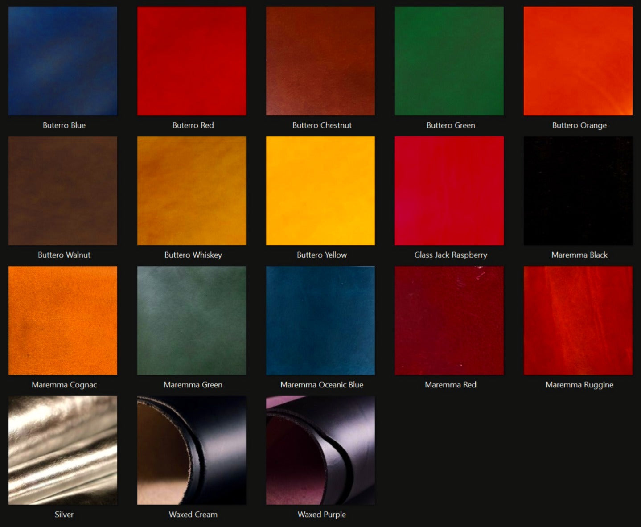
Task: Pick the Buttero Walnut brown swatch
Action: 63,191
